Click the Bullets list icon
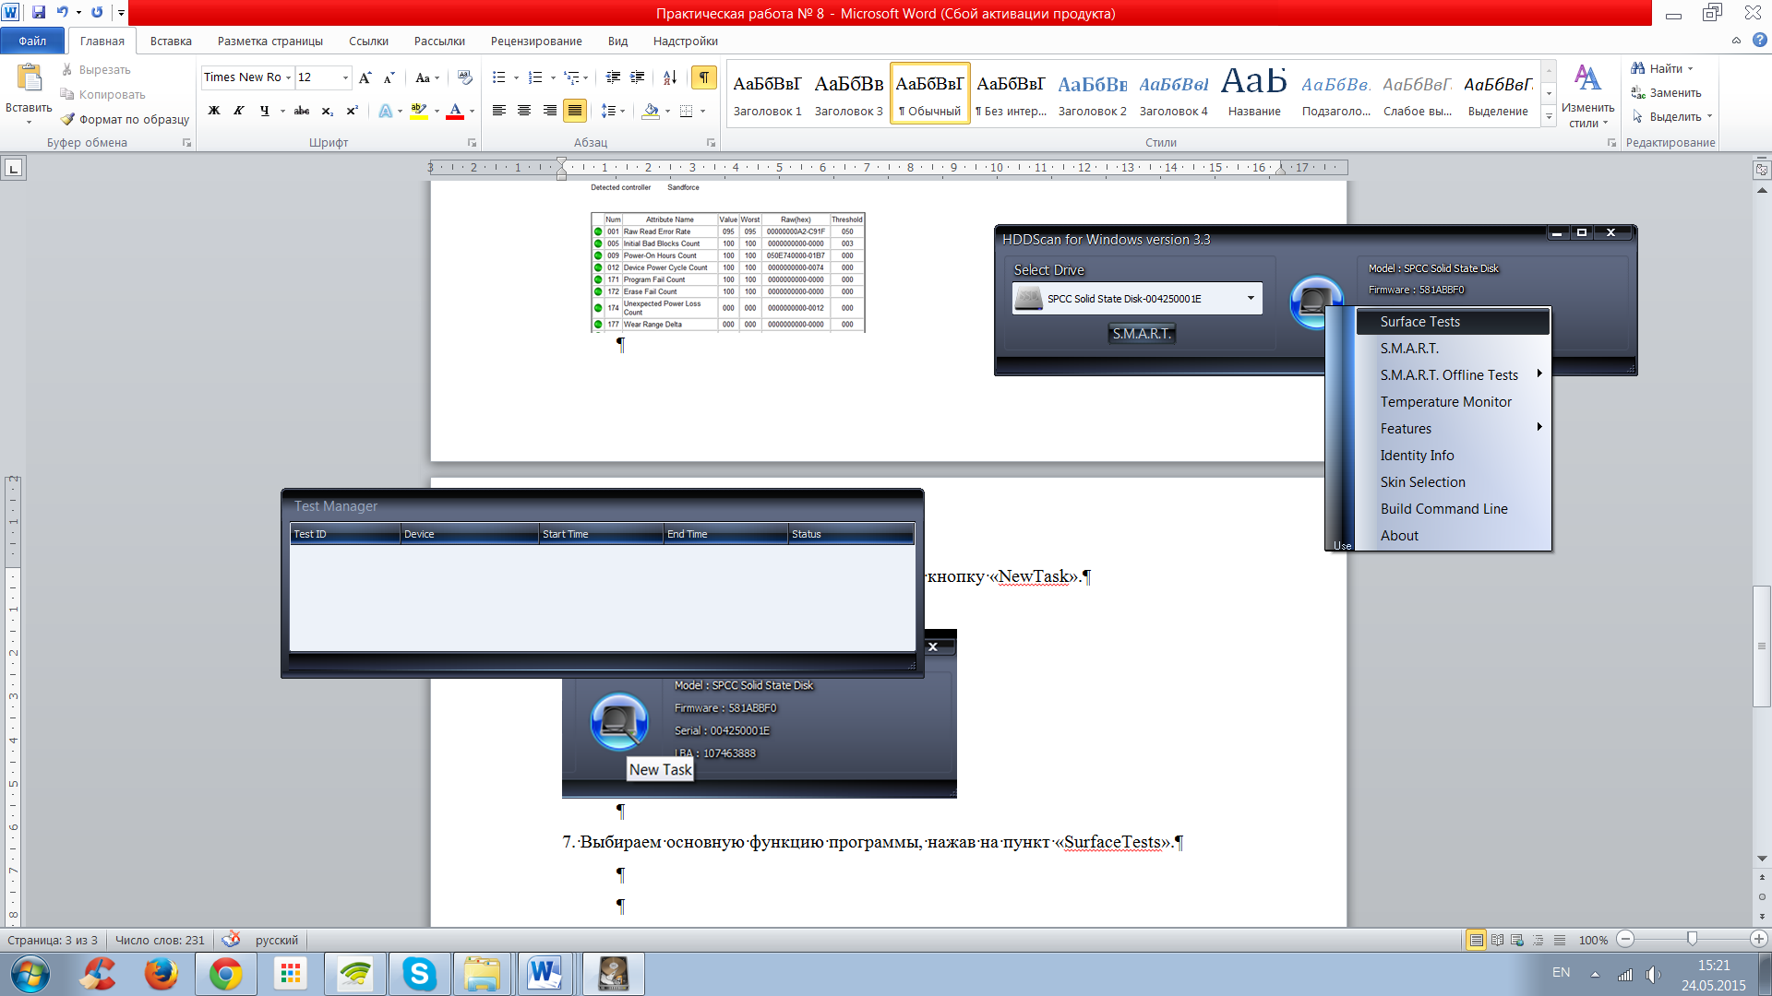The image size is (1772, 996). tap(499, 77)
